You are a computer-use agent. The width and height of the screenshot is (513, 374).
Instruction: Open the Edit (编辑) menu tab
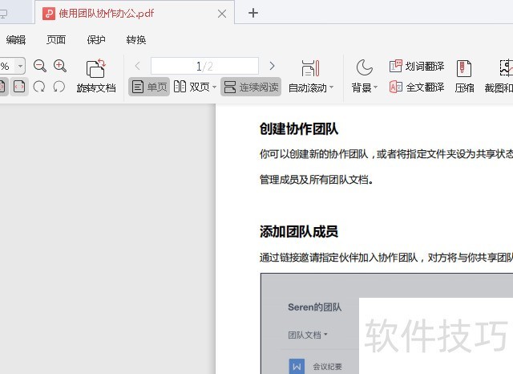[x=16, y=40]
